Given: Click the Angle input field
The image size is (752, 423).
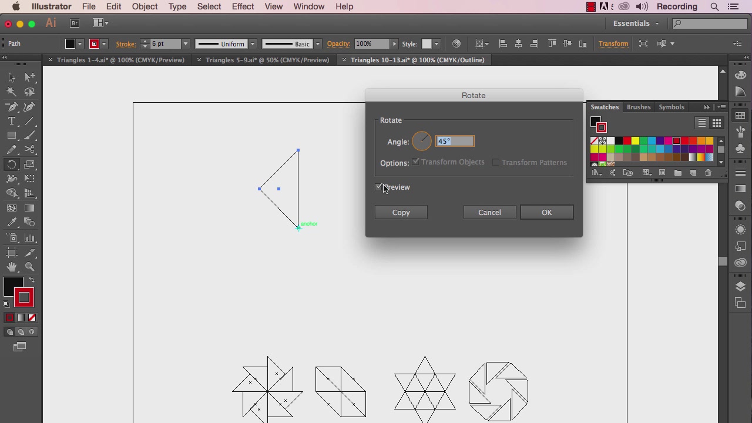Looking at the screenshot, I should pos(455,141).
